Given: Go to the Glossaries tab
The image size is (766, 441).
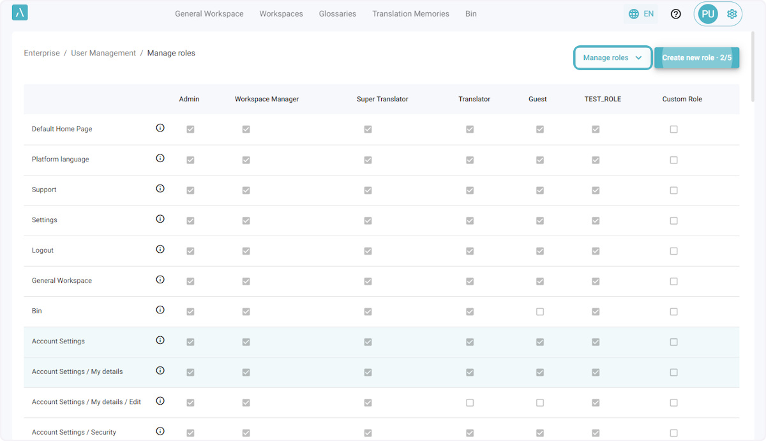Looking at the screenshot, I should (x=337, y=13).
